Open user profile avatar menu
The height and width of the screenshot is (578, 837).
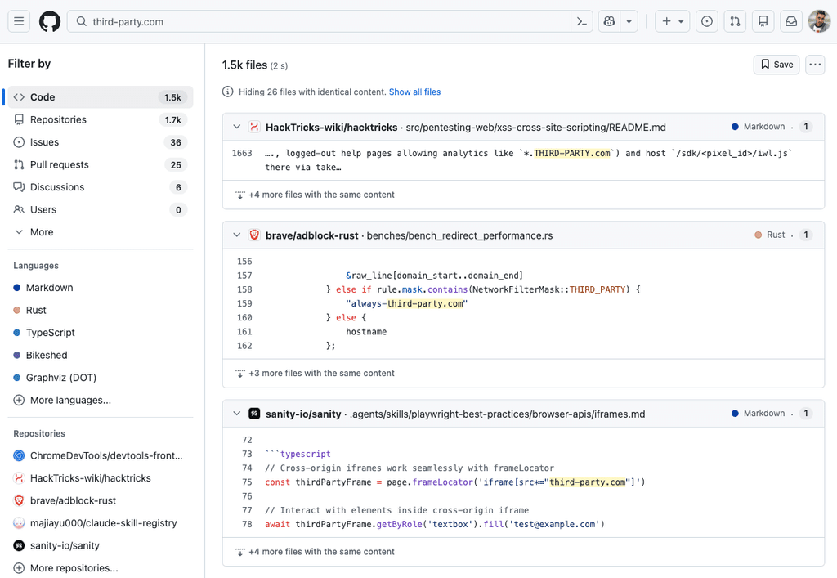tap(819, 21)
